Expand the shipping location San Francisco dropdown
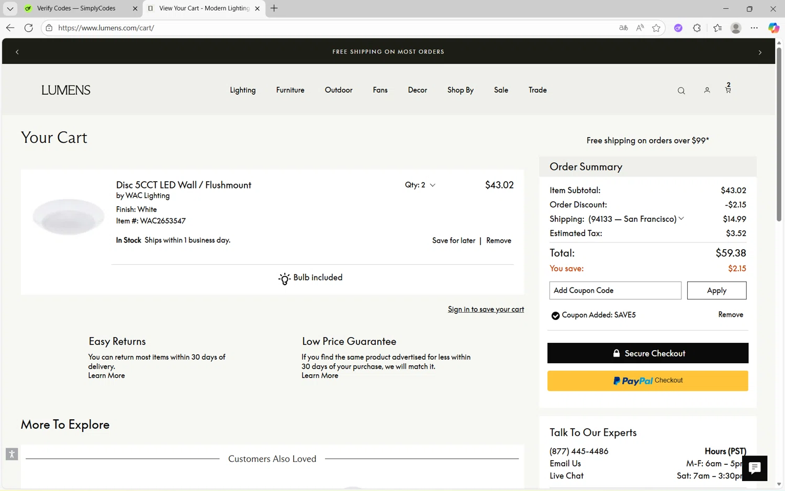This screenshot has height=491, width=785. click(681, 219)
